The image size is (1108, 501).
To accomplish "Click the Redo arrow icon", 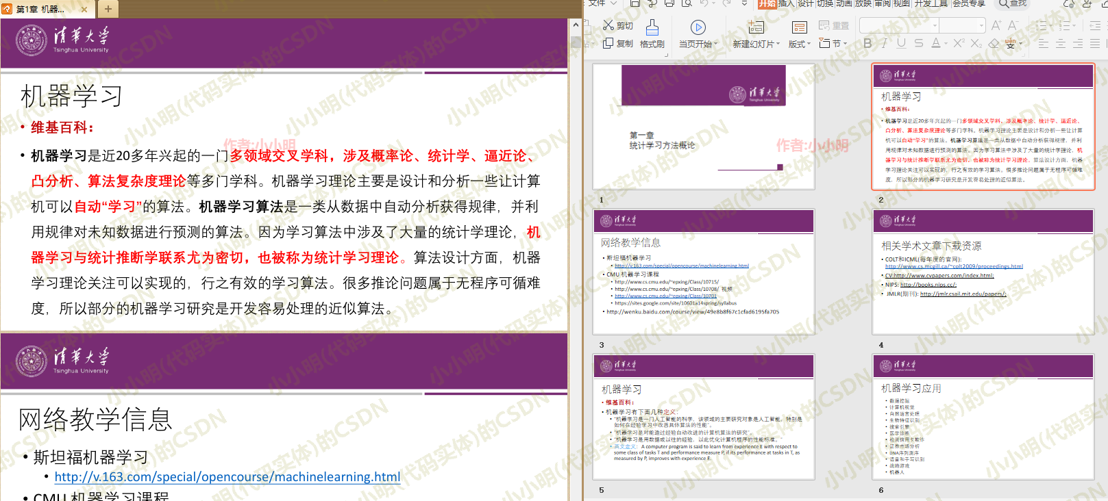I will 726,3.
